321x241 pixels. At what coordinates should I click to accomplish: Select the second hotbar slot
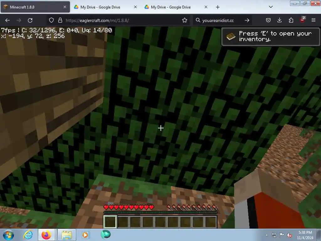[123, 222]
